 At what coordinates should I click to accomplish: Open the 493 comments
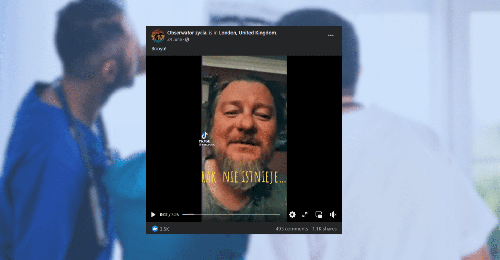coord(292,229)
